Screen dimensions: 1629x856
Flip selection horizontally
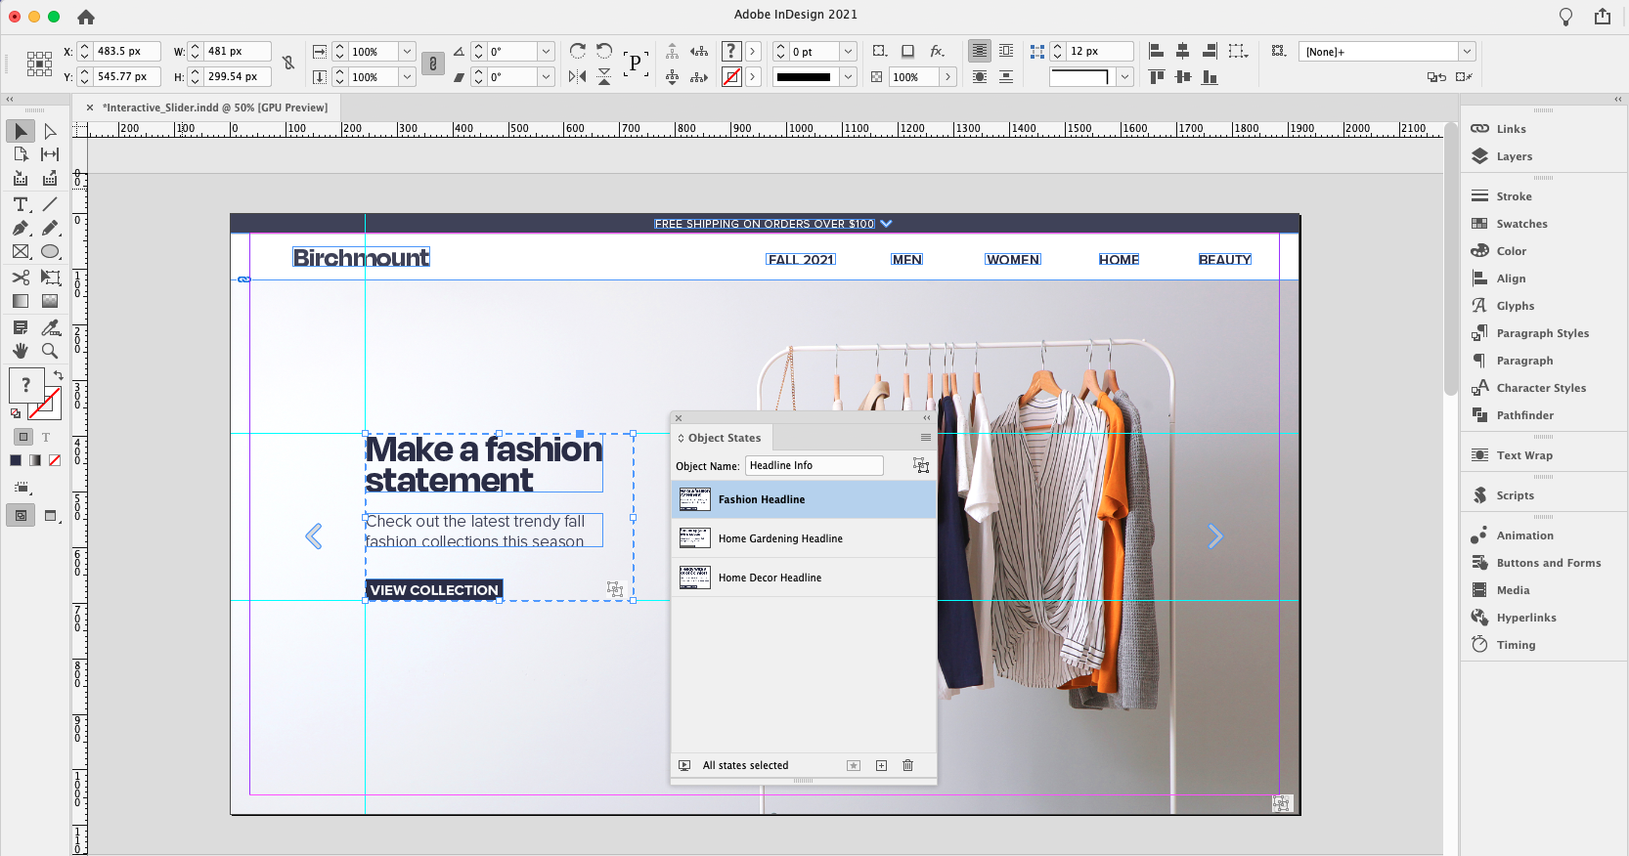[x=577, y=76]
